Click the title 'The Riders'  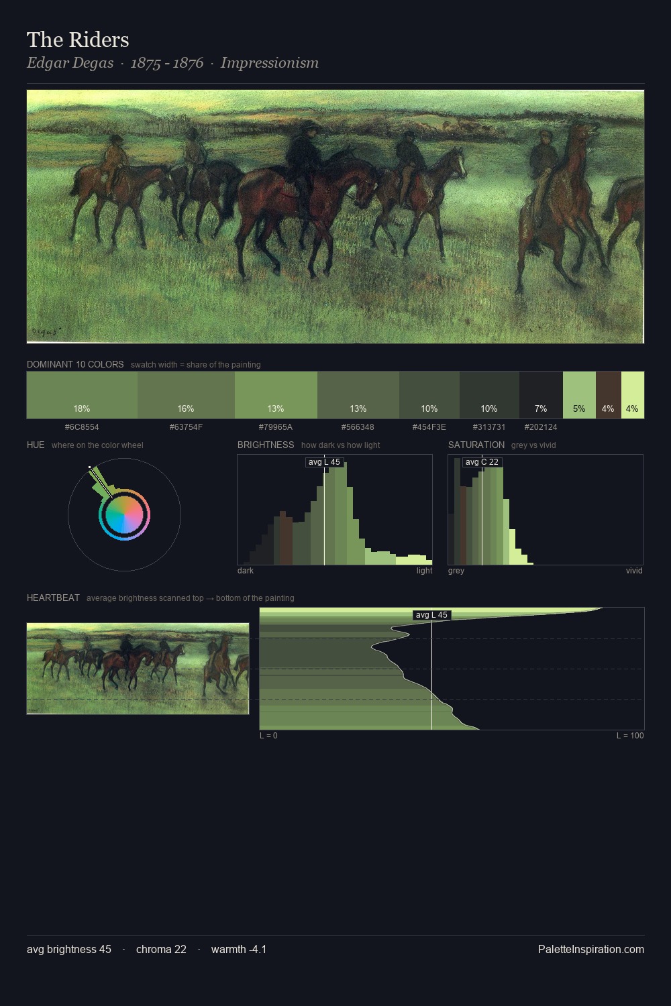click(x=78, y=40)
